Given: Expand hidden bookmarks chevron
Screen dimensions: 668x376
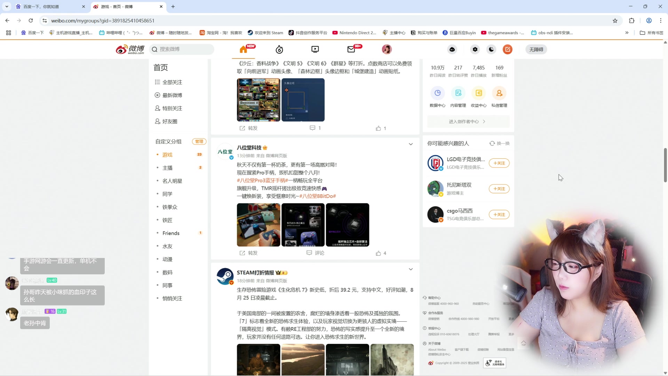Looking at the screenshot, I should tap(627, 33).
